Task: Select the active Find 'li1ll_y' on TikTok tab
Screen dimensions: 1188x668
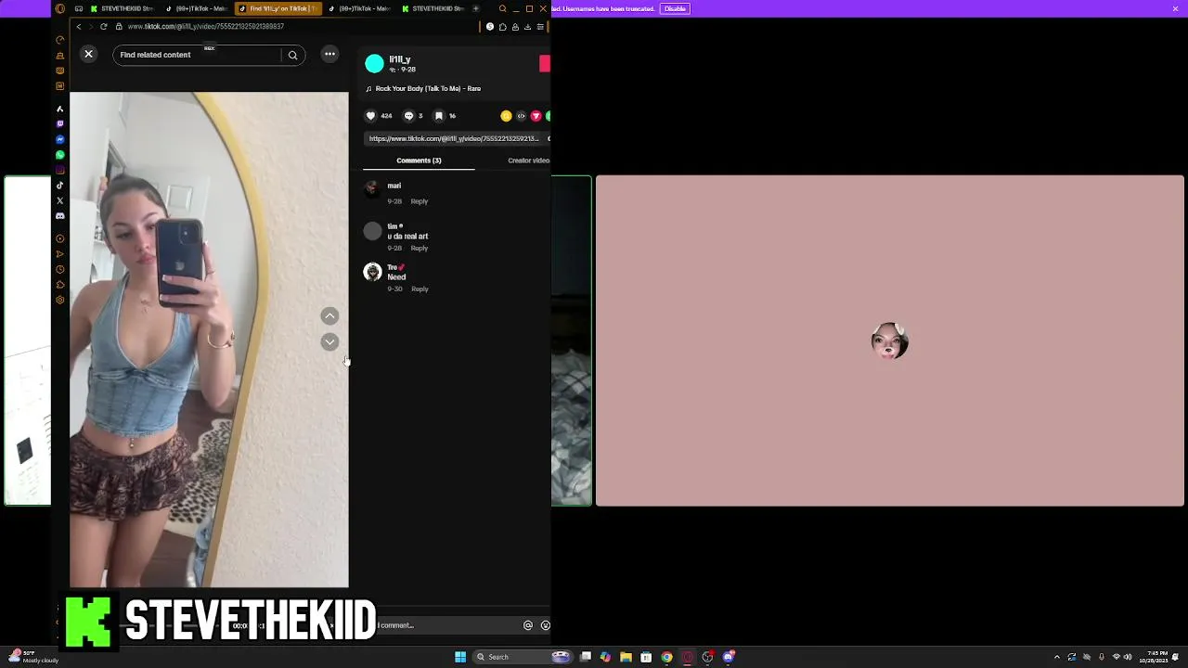Action: (278, 8)
